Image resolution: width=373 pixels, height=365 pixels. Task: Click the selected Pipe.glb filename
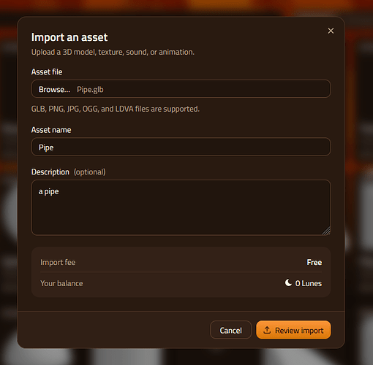[90, 90]
